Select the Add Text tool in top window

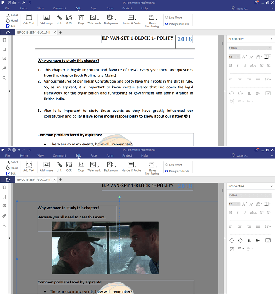[29, 19]
